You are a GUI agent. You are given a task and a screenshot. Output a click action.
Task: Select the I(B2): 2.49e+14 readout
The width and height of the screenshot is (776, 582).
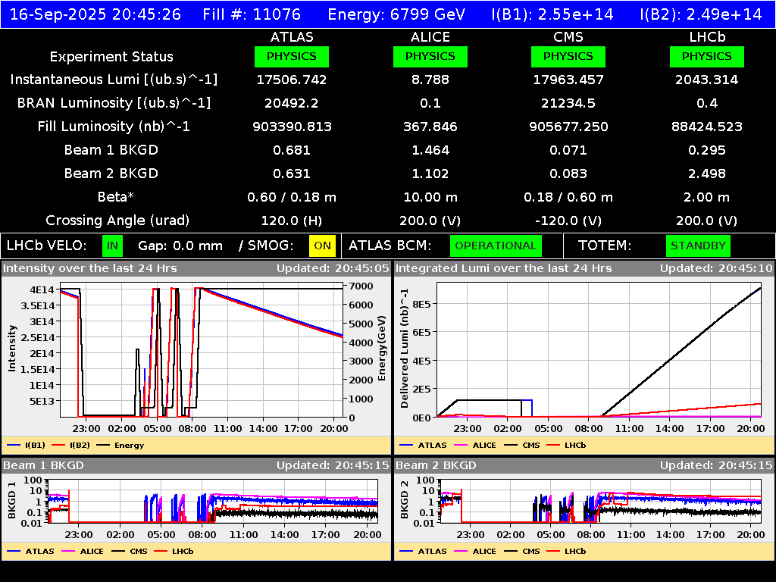click(701, 14)
